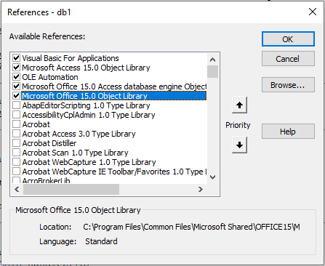Uncheck Microsoft Office 15.0 Object Library checkbox
Screen dimensions: 325x266
16,96
